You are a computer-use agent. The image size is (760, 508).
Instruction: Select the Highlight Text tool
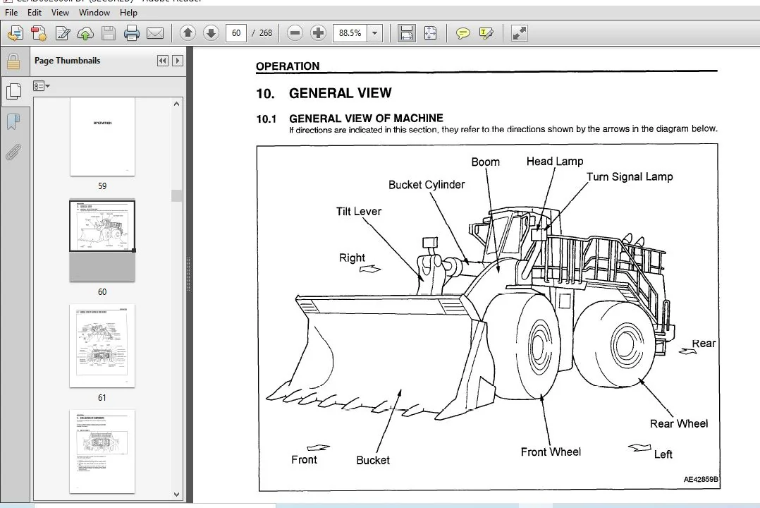486,33
